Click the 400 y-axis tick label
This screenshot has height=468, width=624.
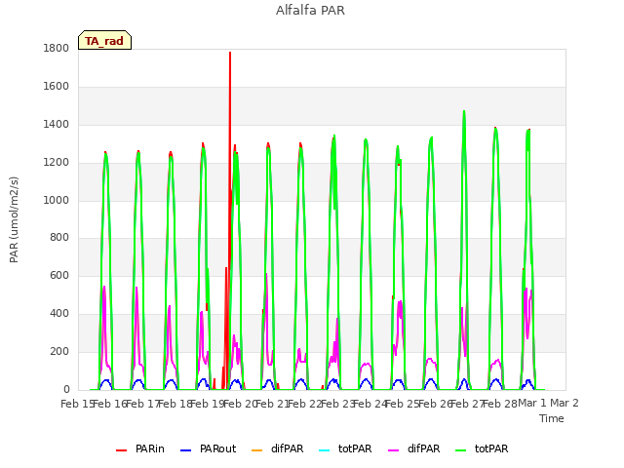[x=59, y=314]
